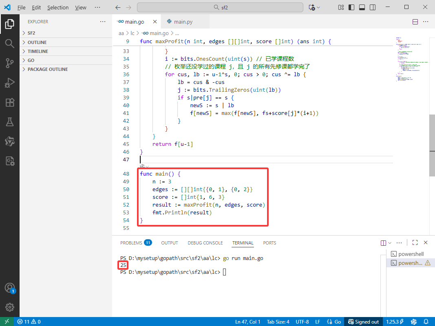Change Tab Size: 4 indentation setting
Image resolution: width=435 pixels, height=326 pixels.
(x=278, y=322)
